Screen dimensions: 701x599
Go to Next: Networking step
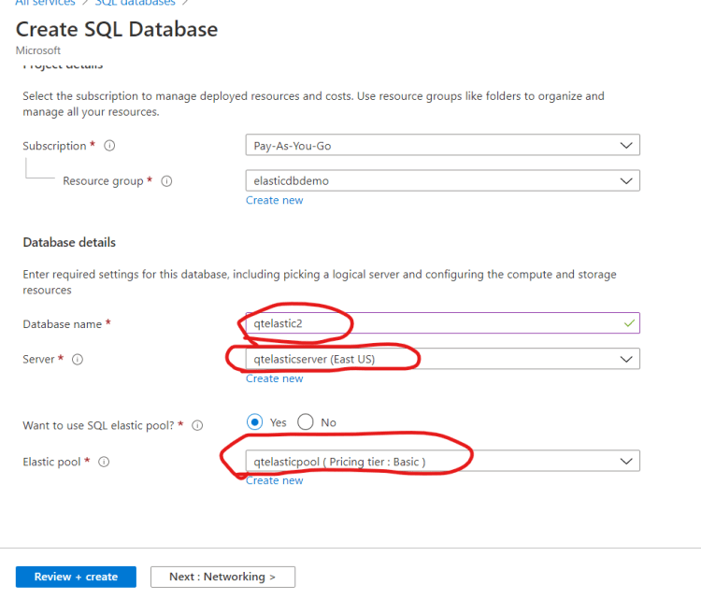click(222, 577)
